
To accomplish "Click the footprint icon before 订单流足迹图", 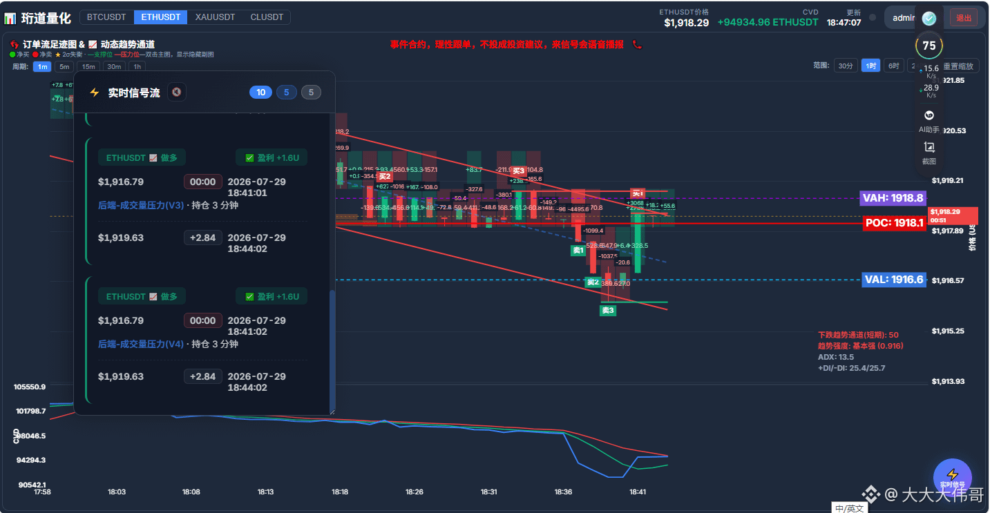I will (x=15, y=44).
